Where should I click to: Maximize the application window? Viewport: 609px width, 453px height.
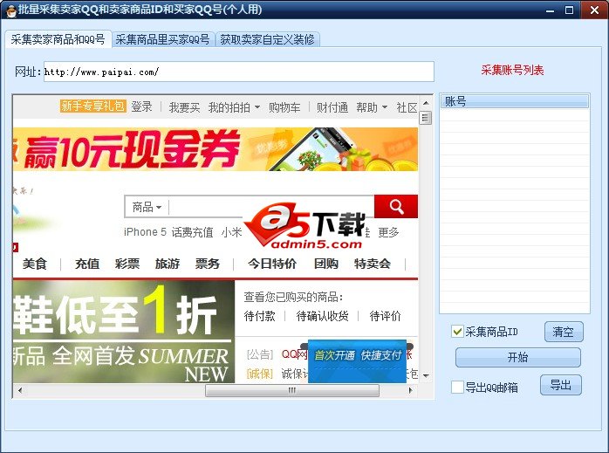point(569,10)
